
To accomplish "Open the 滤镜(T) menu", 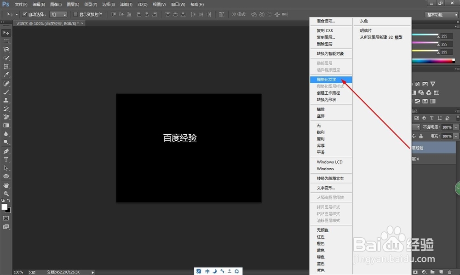I will (x=126, y=5).
